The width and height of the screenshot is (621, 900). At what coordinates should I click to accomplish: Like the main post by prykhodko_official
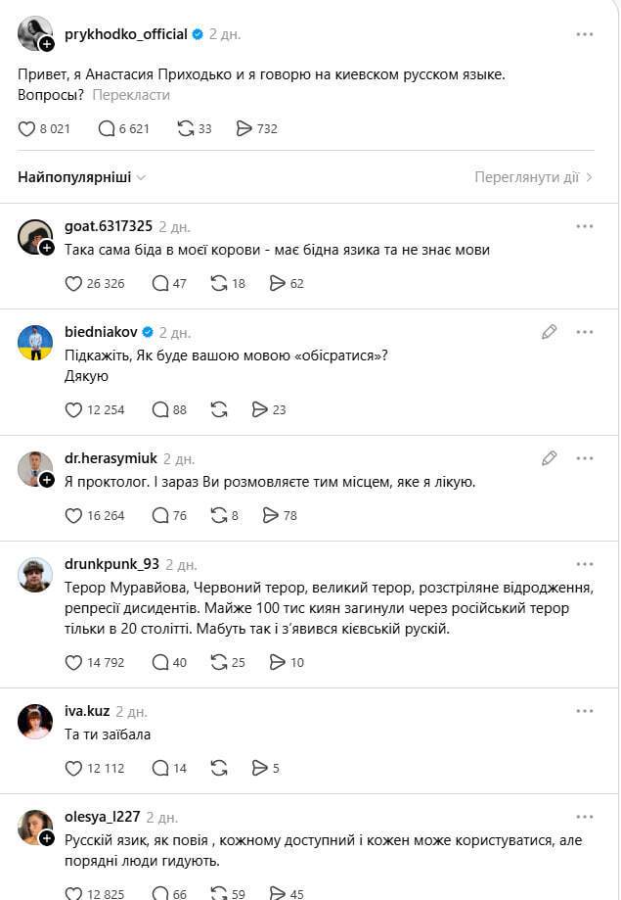pos(26,128)
